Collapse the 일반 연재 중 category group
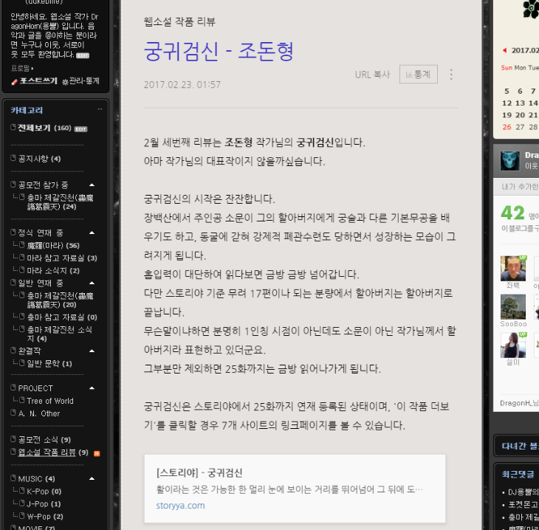Image resolution: width=539 pixels, height=530 pixels. coord(92,283)
